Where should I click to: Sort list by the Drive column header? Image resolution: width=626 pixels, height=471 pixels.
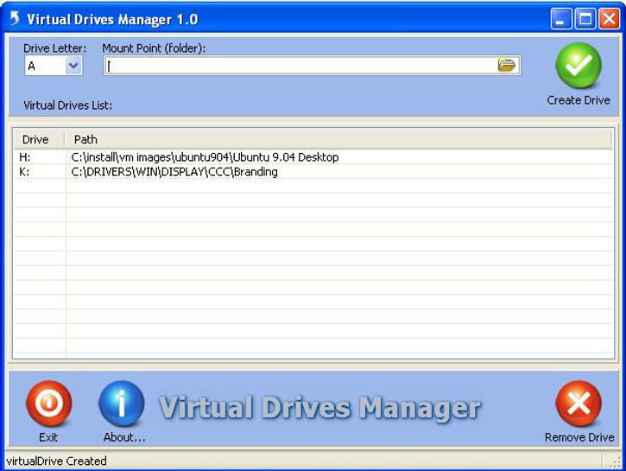39,139
